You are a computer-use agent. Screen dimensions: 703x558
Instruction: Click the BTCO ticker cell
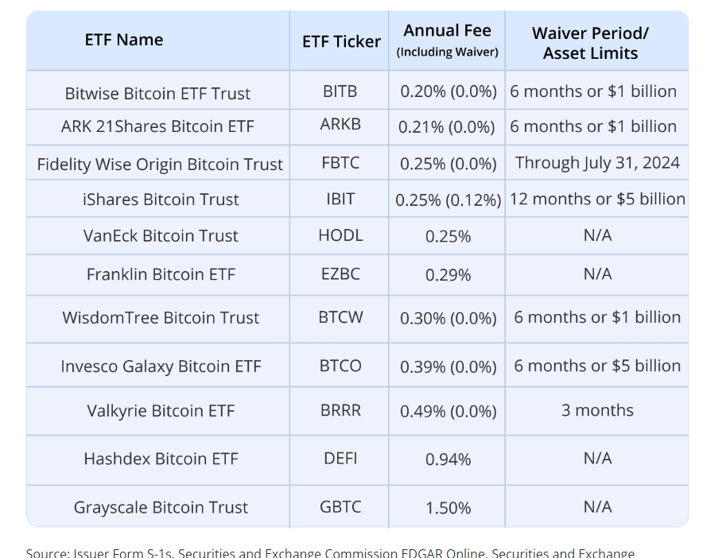[x=340, y=366]
